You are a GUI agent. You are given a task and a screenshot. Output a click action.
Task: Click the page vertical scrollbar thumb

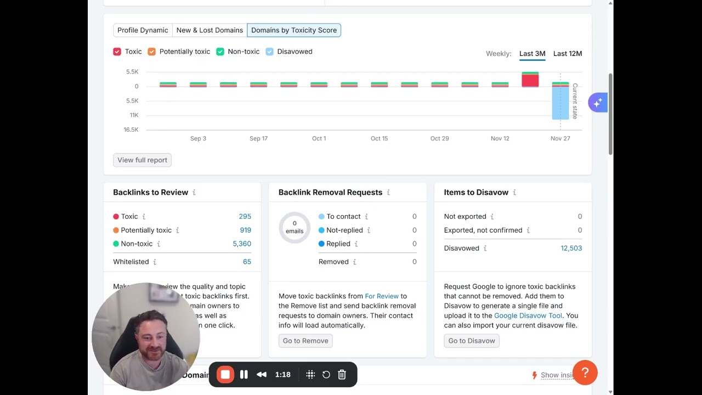(x=610, y=114)
